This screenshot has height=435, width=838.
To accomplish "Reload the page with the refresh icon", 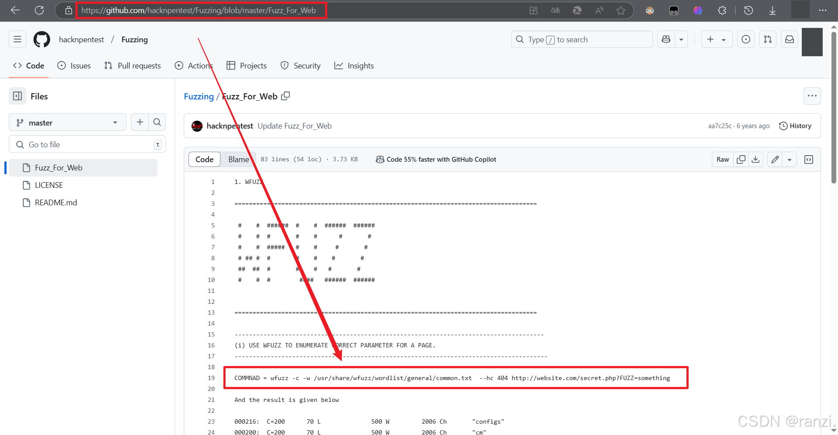I will click(x=39, y=10).
